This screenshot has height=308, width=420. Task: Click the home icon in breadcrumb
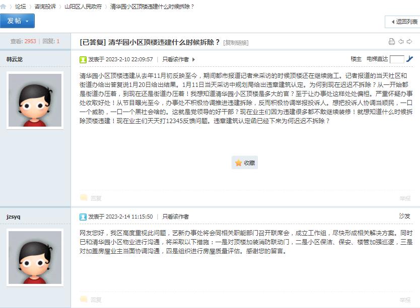tap(4, 7)
